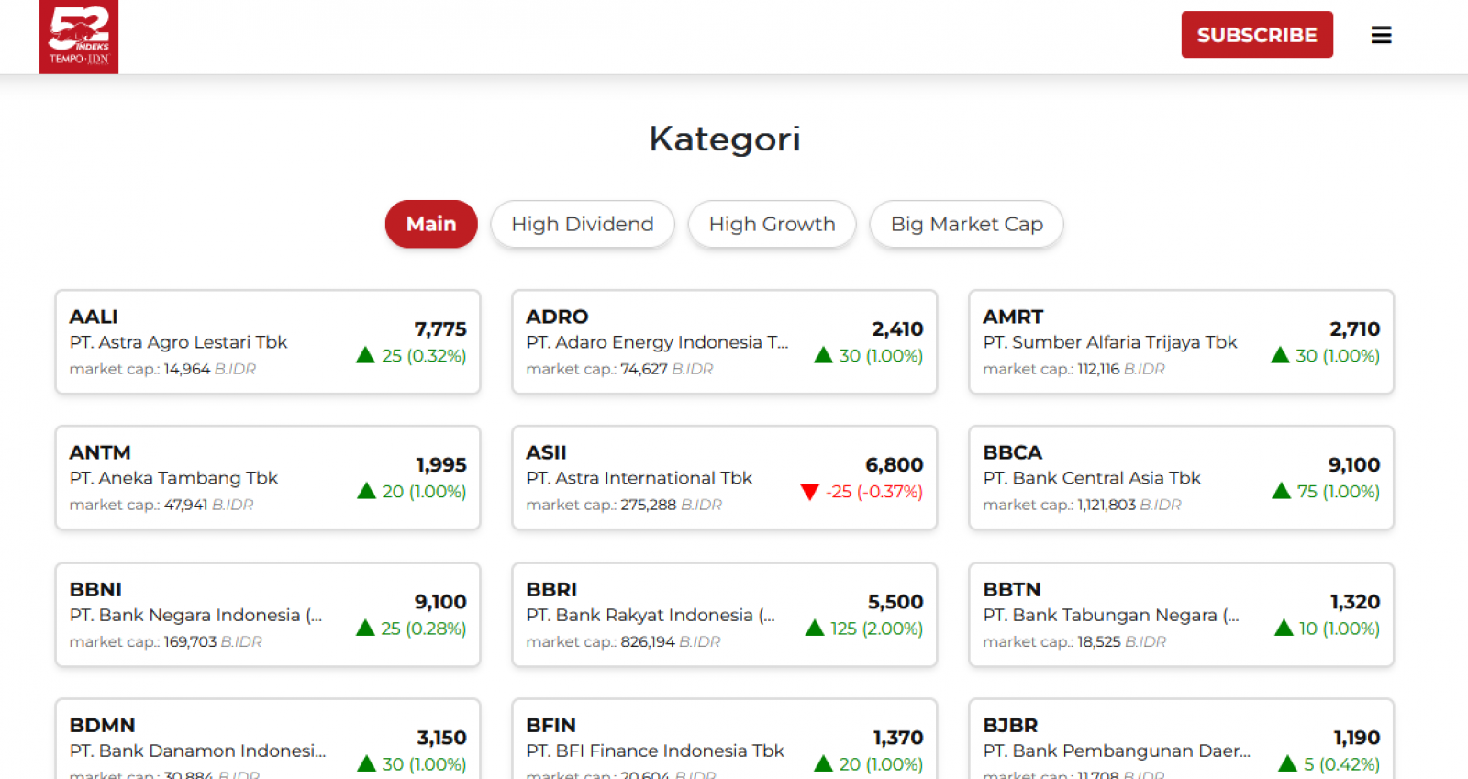
Task: Click the BBCA change 75 (1.00%)
Action: [x=1339, y=491]
